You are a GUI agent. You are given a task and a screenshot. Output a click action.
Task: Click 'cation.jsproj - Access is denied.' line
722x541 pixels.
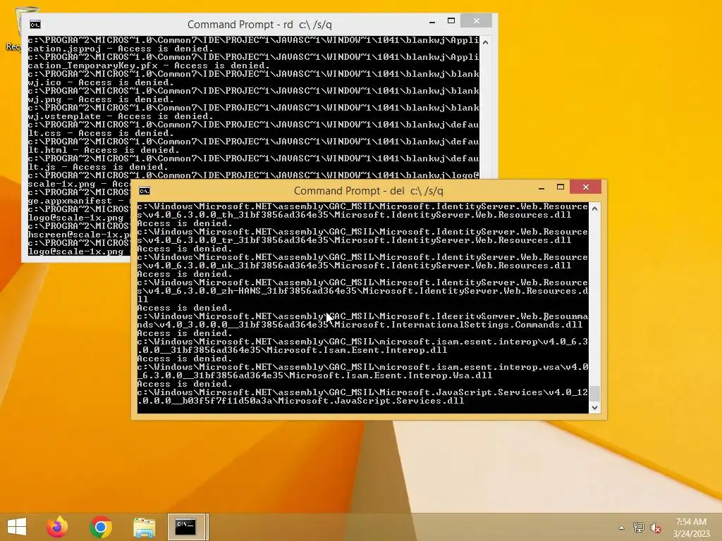tap(121, 49)
